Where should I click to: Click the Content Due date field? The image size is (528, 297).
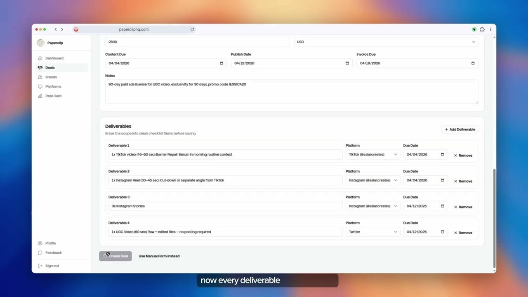click(x=166, y=63)
